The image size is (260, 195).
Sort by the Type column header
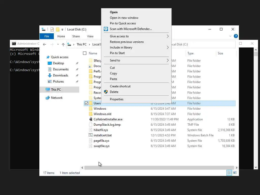[190, 53]
